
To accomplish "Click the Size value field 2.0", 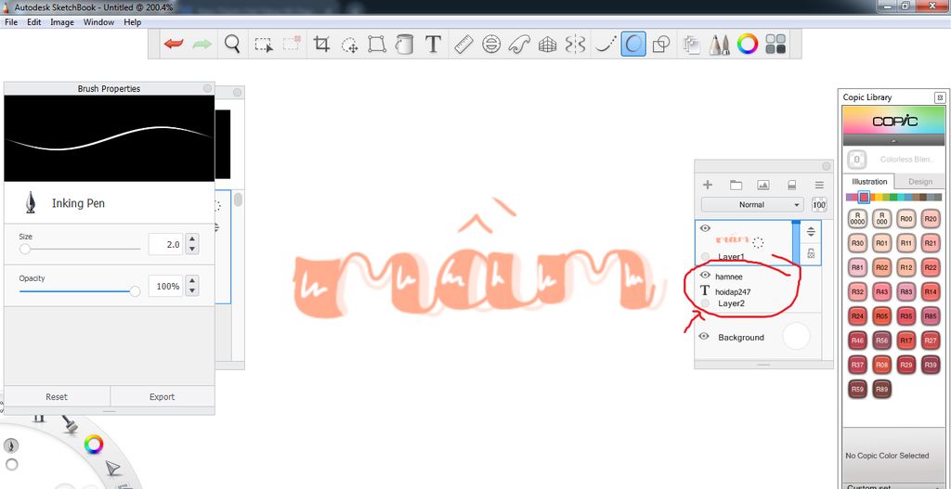I will pyautogui.click(x=165, y=244).
